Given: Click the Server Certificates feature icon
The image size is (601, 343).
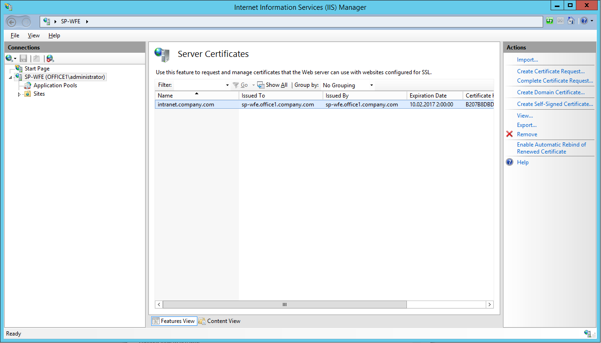Looking at the screenshot, I should [162, 55].
